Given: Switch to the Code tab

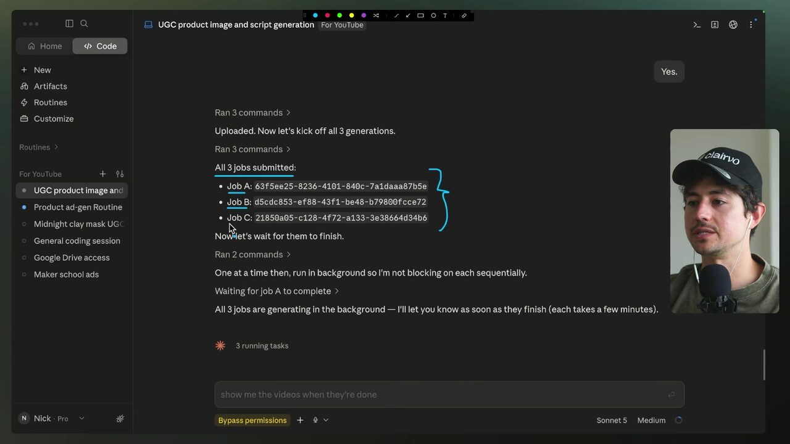Looking at the screenshot, I should (x=100, y=46).
